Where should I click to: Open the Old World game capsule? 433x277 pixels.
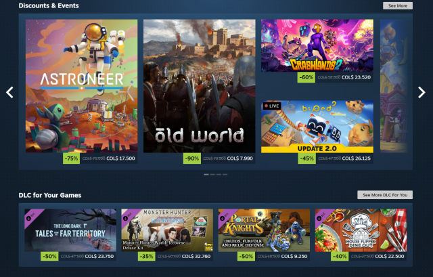200,86
